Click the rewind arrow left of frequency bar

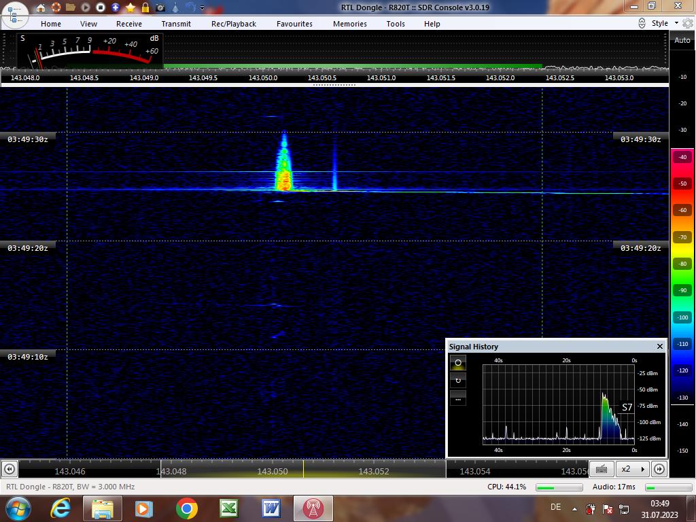coord(10,469)
